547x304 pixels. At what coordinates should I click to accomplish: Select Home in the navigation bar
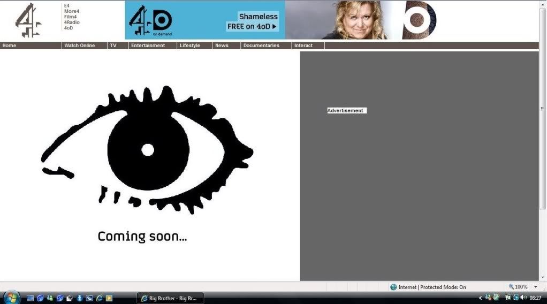coord(9,45)
